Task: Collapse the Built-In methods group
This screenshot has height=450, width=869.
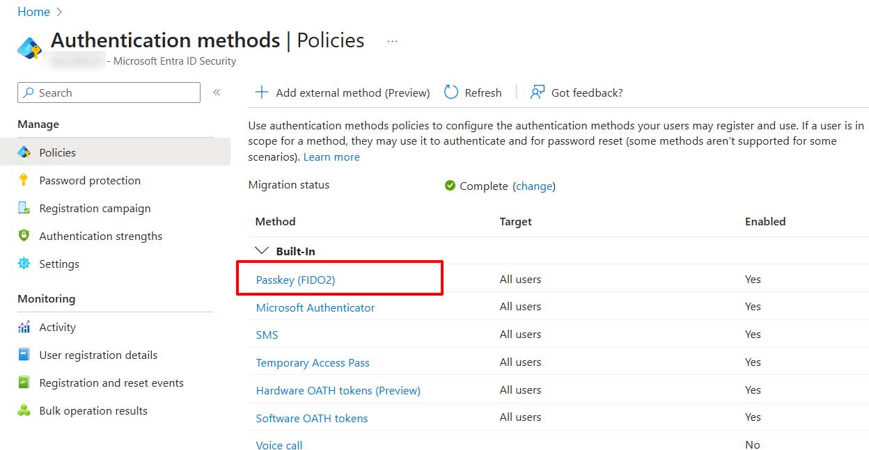Action: [262, 251]
